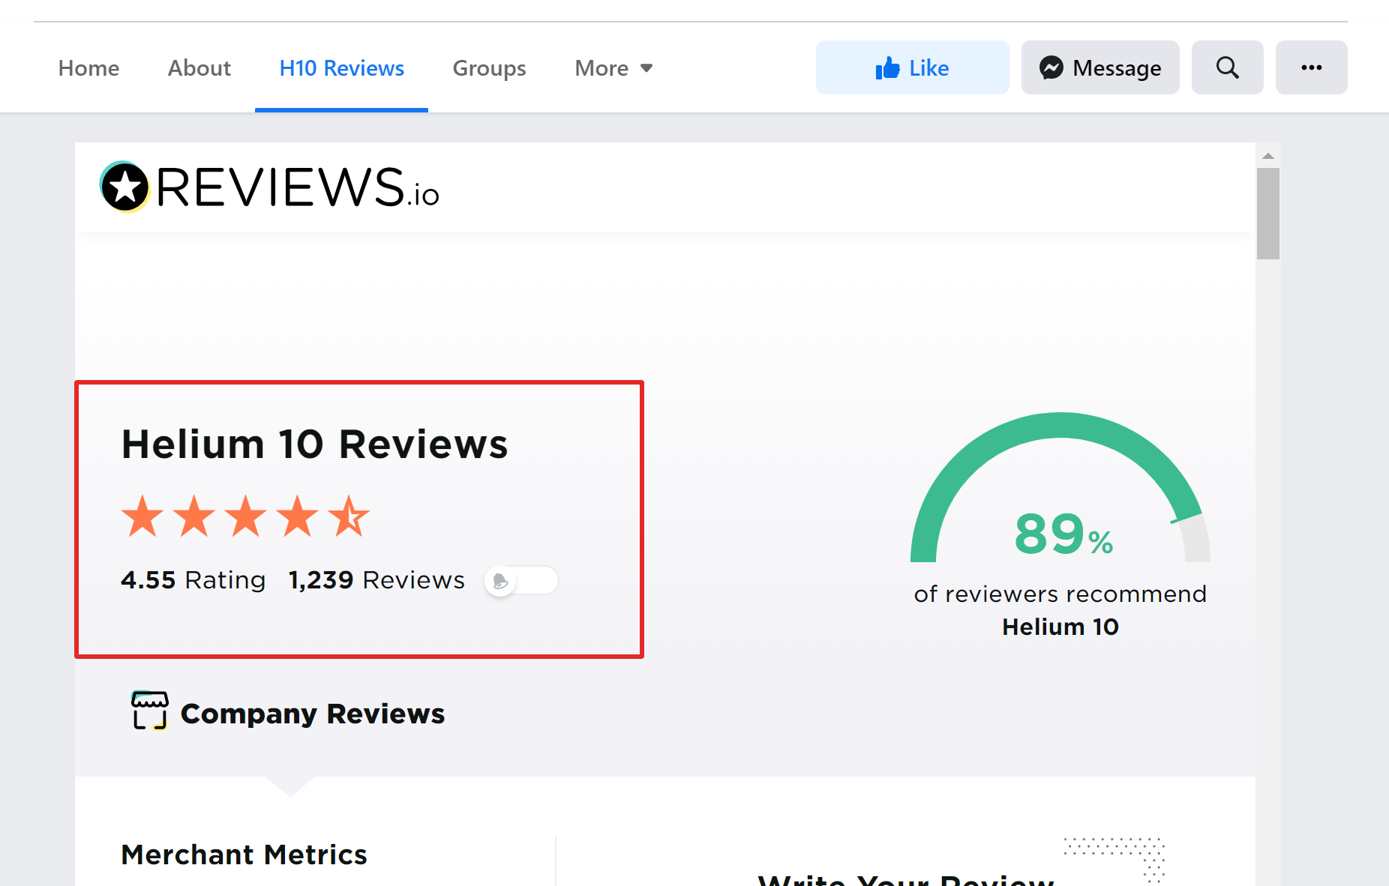Open the Home tab
Screen dimensions: 1389x886
click(88, 68)
